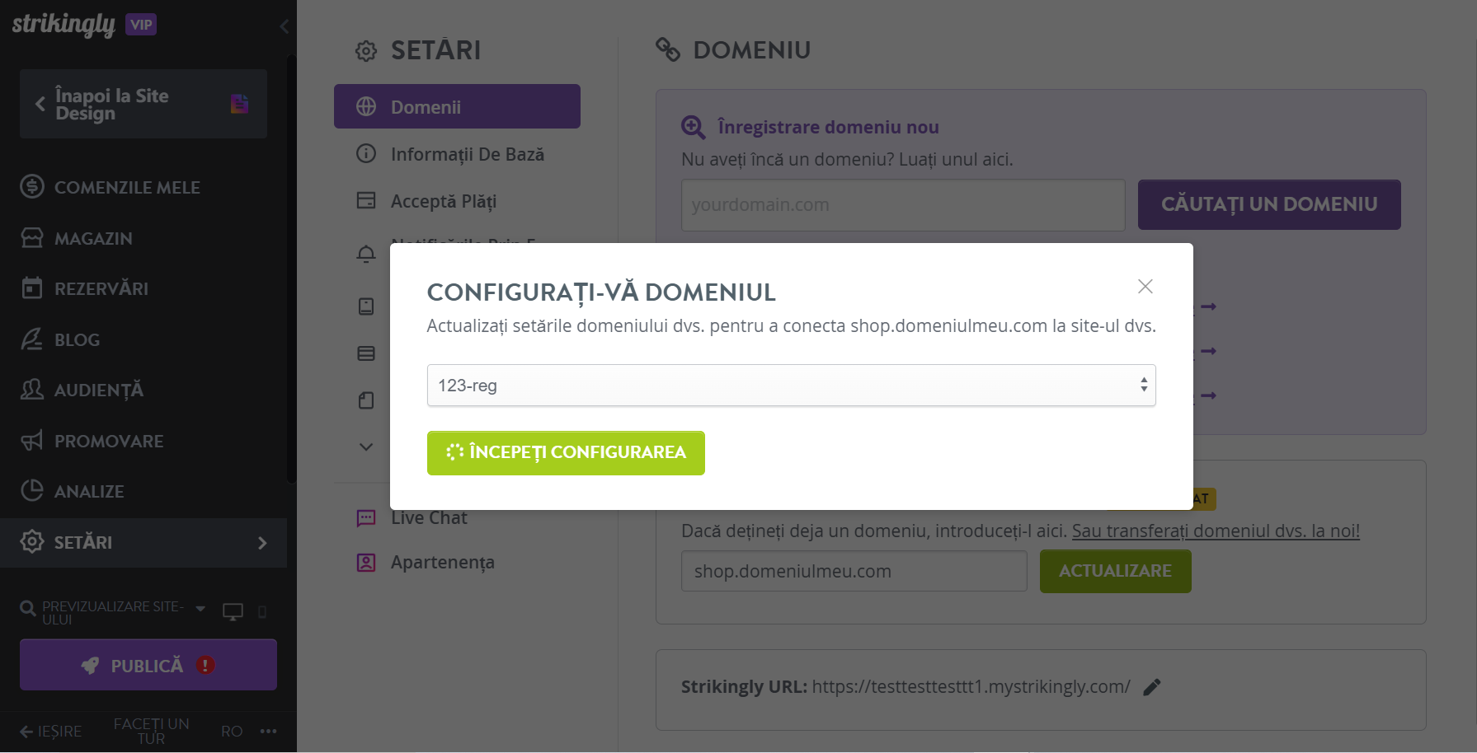Screen dimensions: 1477x753
Task: Click the notifications bell icon in settings
Action: click(366, 253)
